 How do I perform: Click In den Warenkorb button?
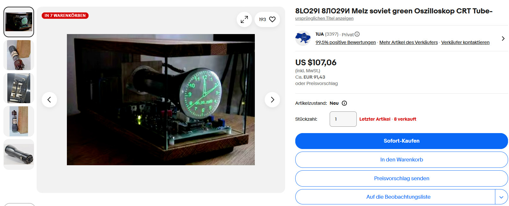401,160
